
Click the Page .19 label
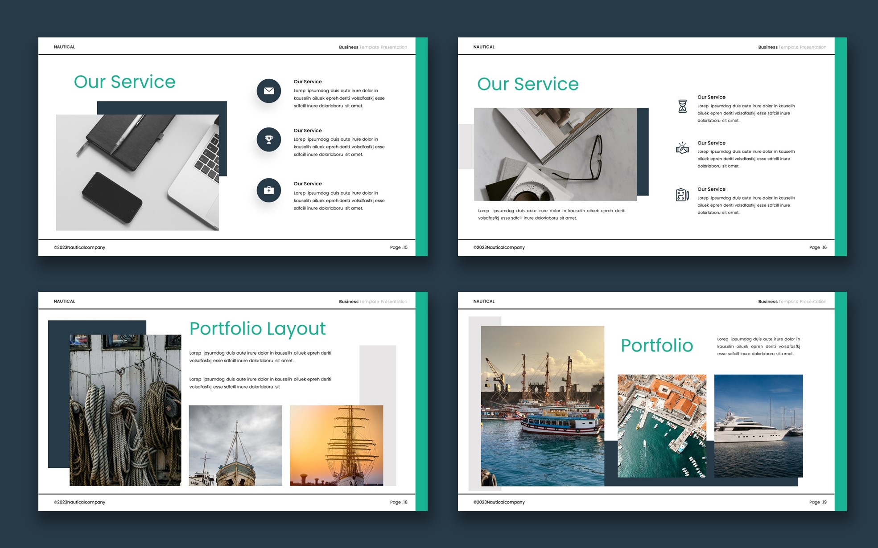(x=819, y=502)
